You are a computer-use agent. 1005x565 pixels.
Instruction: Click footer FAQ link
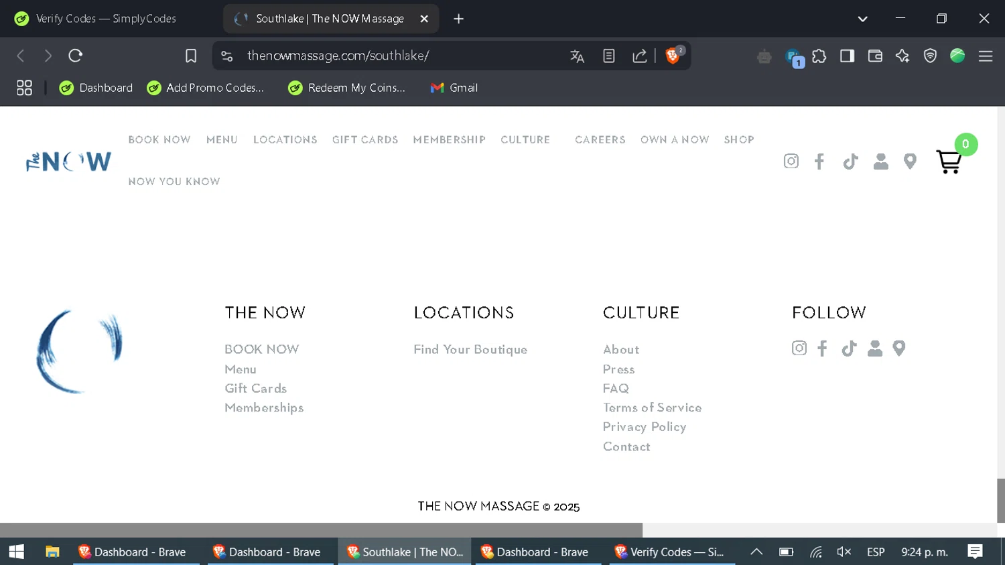[616, 388]
